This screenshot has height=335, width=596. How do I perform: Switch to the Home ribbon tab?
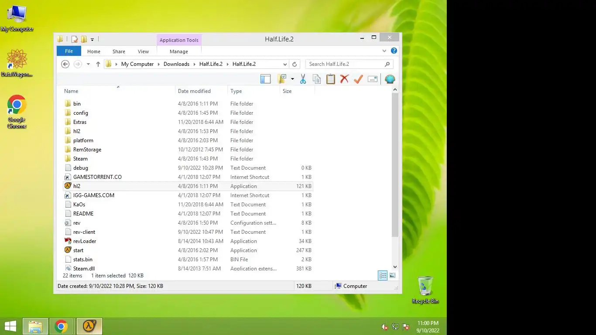tap(94, 51)
